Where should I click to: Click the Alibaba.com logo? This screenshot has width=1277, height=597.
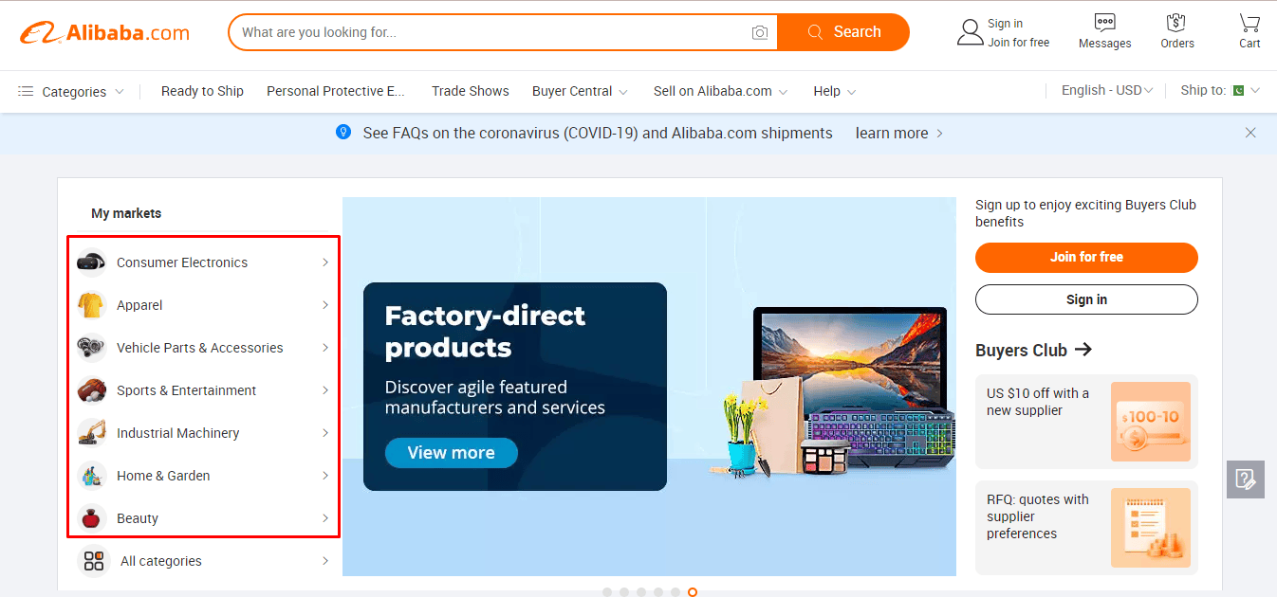pos(104,32)
